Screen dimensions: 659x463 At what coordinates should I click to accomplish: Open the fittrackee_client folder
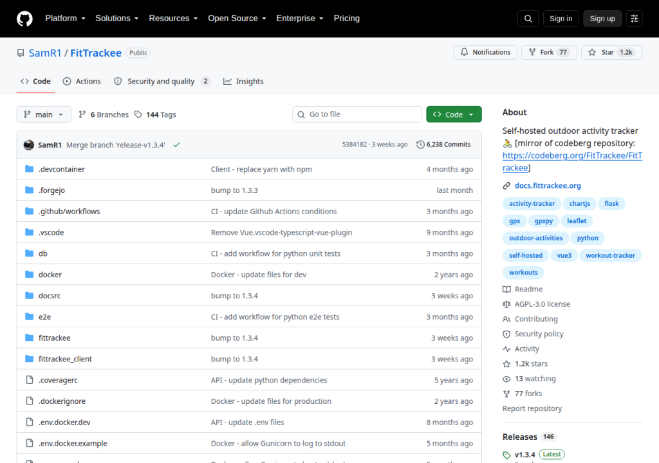65,359
